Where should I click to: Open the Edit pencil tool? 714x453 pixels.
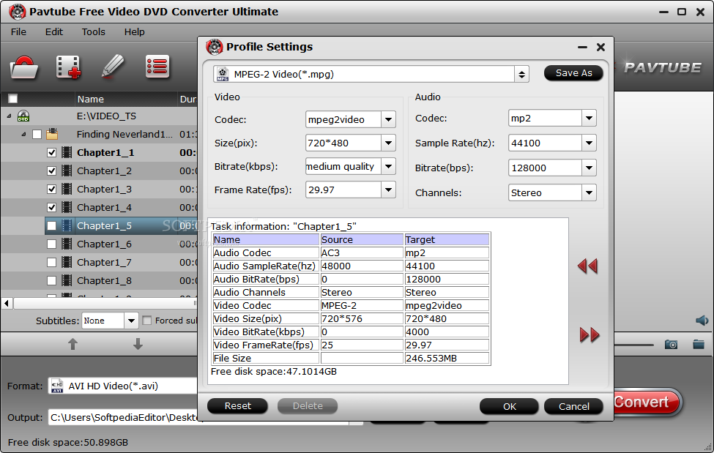coord(113,67)
